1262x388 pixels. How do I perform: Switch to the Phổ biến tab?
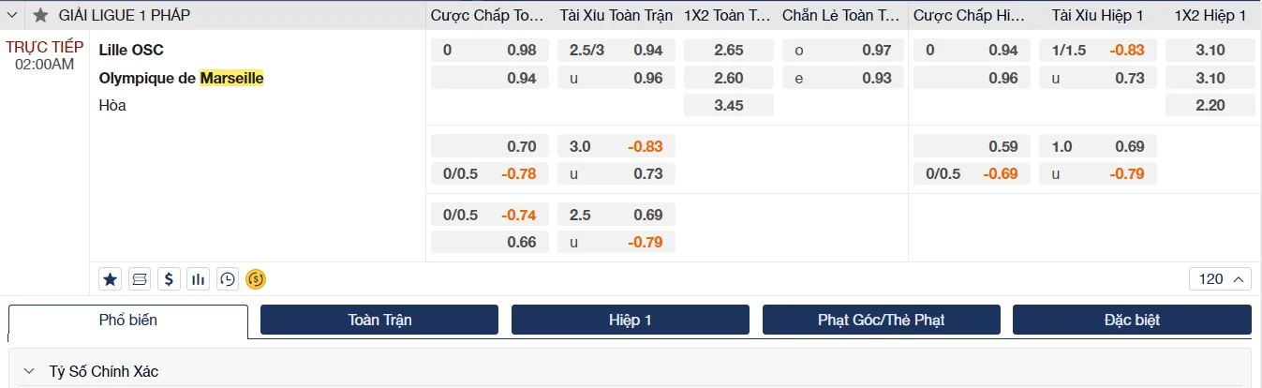[128, 321]
